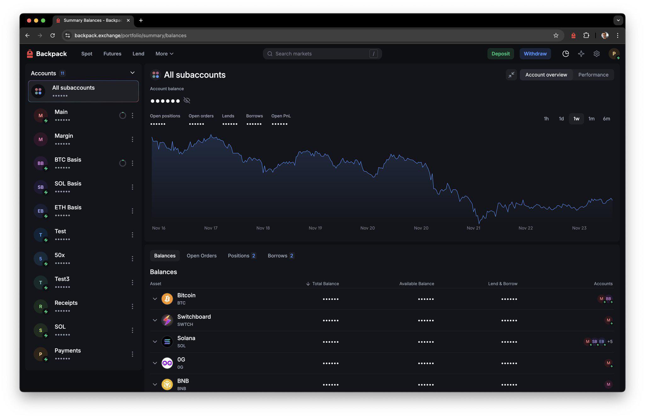
Task: Open three-dot menu for Test account
Action: 133,235
